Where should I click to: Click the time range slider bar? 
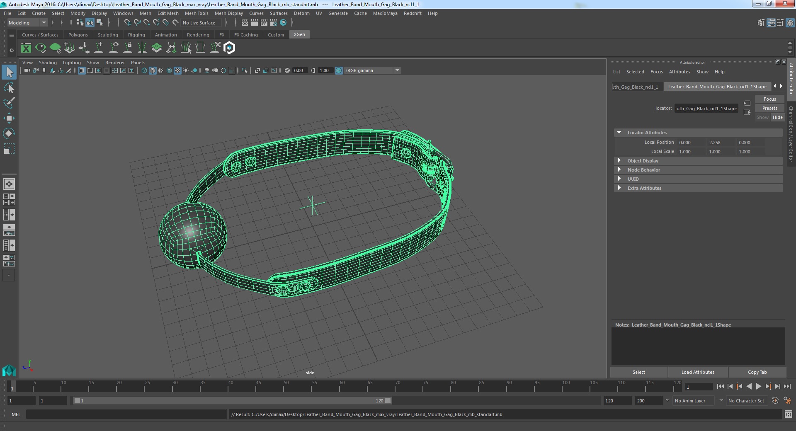click(x=232, y=401)
